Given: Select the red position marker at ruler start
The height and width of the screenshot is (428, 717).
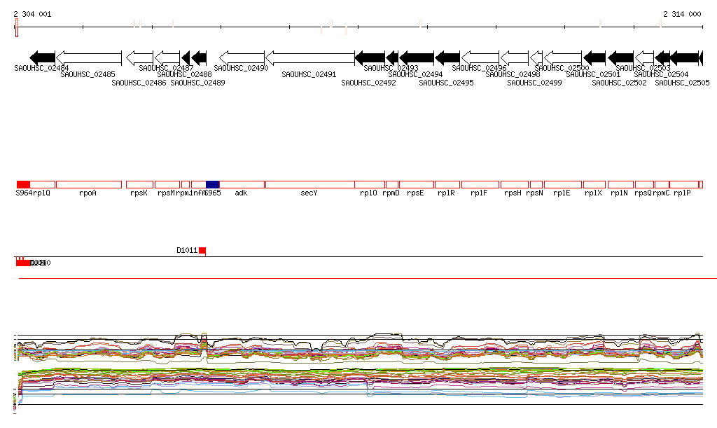Looking at the screenshot, I should (x=17, y=27).
